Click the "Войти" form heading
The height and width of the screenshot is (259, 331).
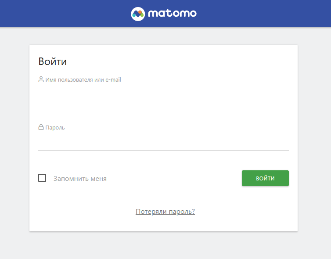coord(53,61)
